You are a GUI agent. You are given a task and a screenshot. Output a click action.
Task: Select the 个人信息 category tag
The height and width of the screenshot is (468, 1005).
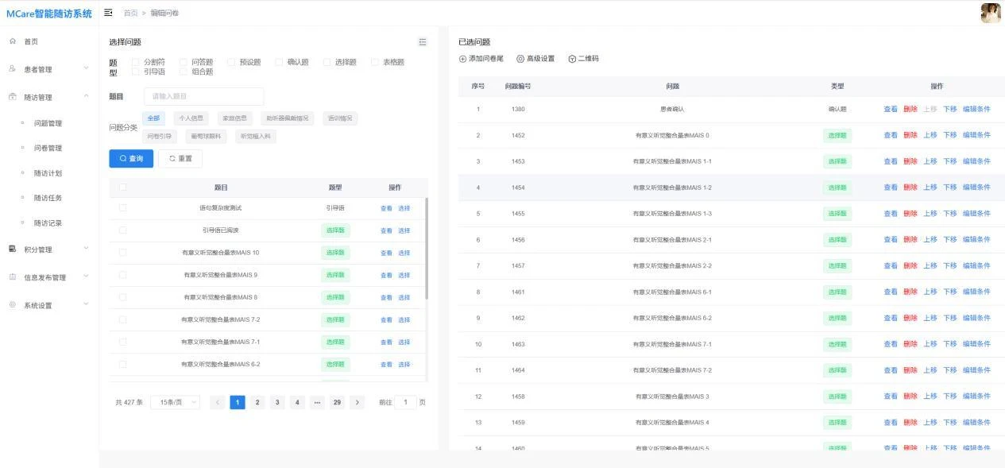191,118
